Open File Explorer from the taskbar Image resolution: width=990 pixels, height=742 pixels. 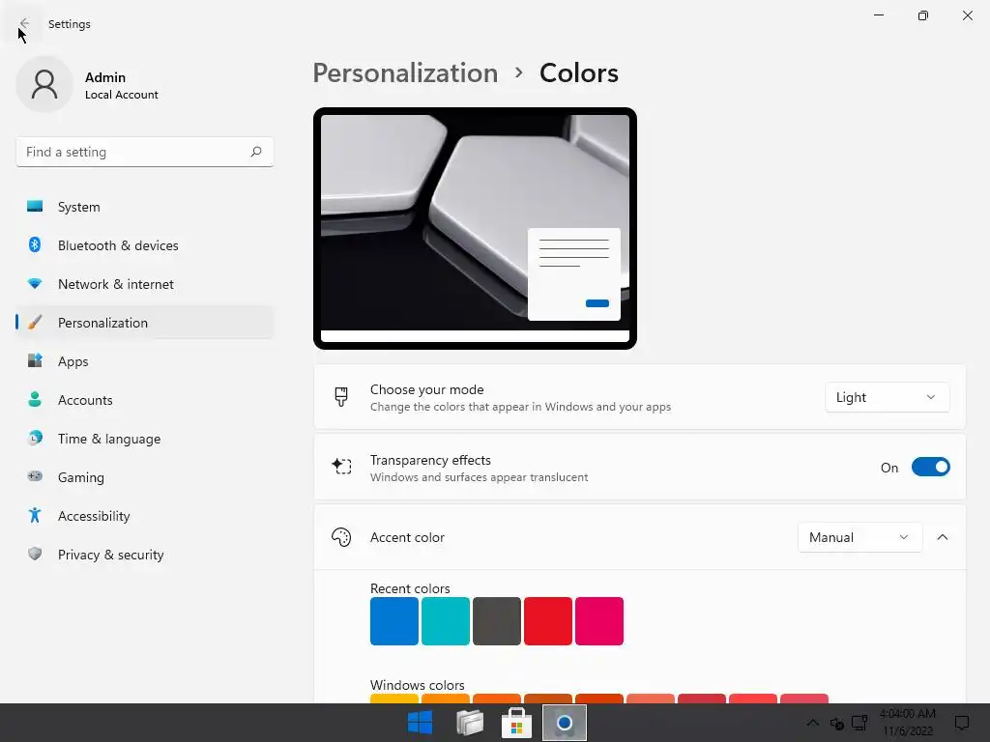[x=469, y=723]
